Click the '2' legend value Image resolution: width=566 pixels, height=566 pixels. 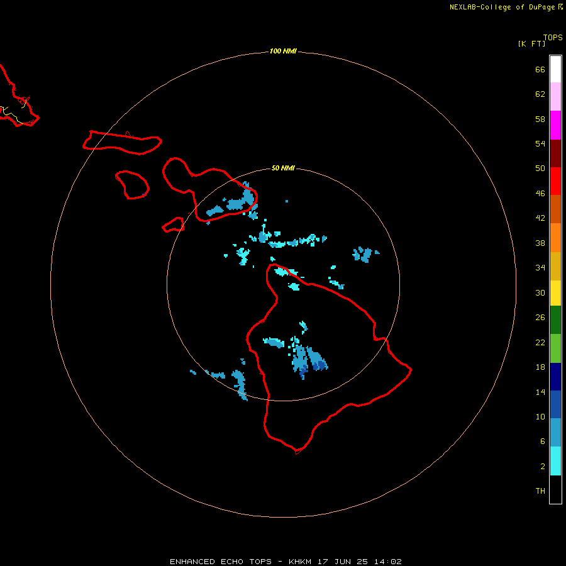(543, 467)
